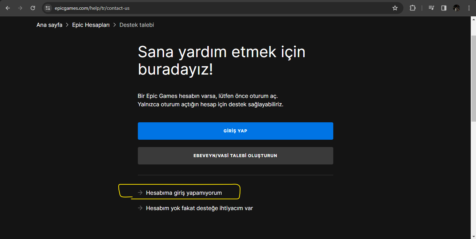
Task: Toggle the browser side panel icon
Action: [444, 8]
